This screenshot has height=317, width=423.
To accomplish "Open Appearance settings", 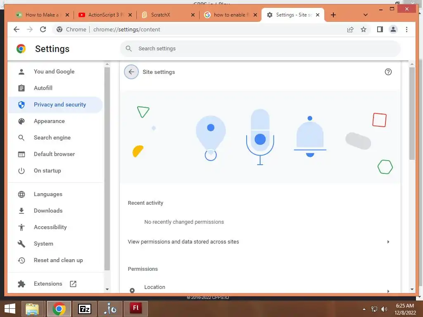I will [x=55, y=121].
